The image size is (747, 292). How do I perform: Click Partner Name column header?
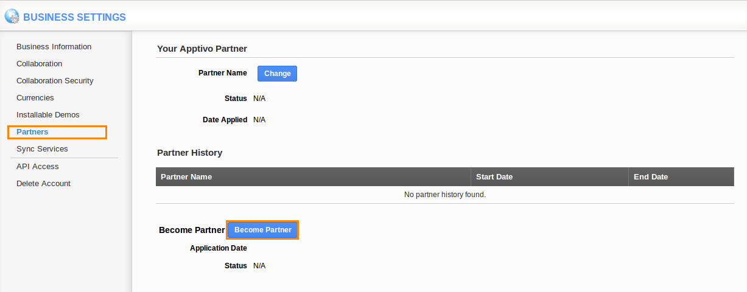pos(186,177)
